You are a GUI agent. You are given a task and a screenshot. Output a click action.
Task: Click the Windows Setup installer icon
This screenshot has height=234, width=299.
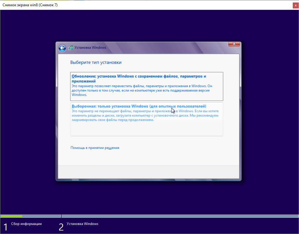[x=71, y=48]
